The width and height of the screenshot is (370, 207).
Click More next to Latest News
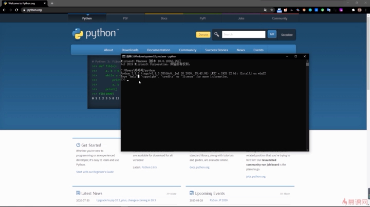172,194
